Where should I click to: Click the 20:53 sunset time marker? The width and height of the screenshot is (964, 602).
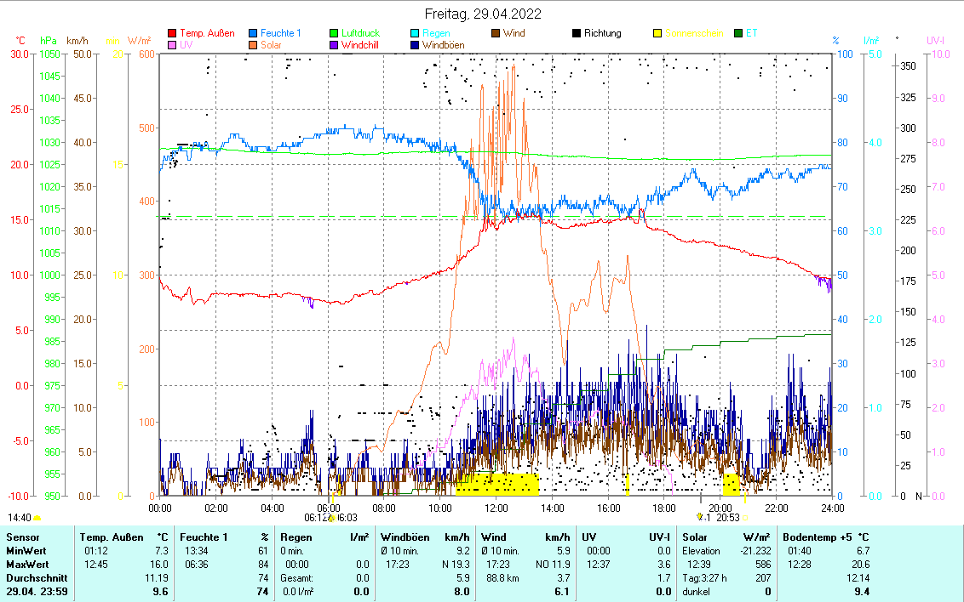click(727, 517)
